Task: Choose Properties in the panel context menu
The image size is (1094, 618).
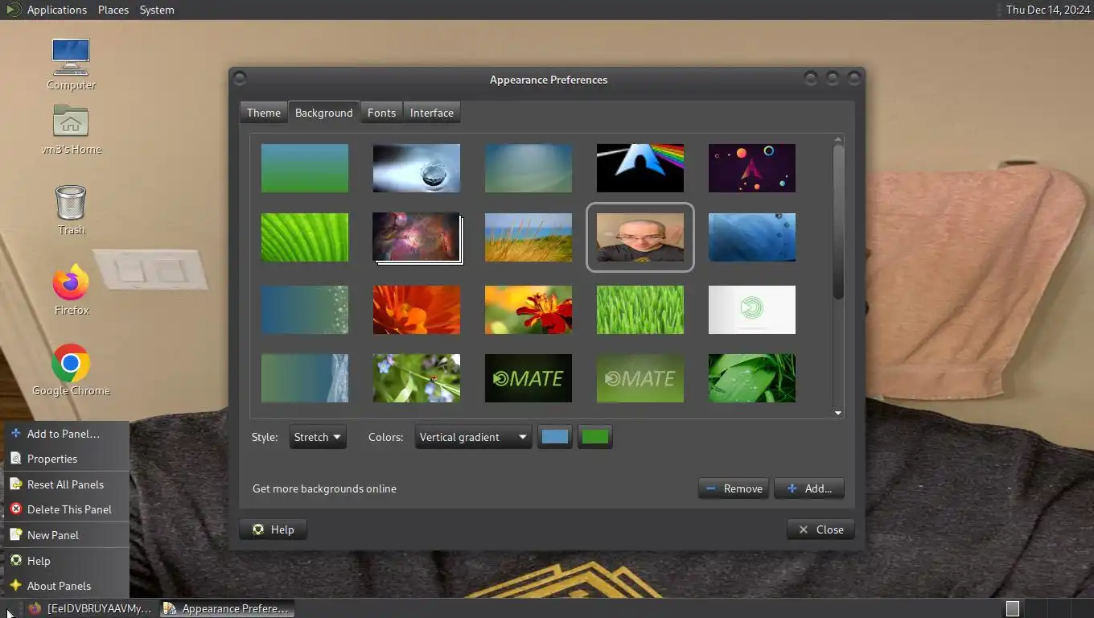Action: pyautogui.click(x=66, y=459)
